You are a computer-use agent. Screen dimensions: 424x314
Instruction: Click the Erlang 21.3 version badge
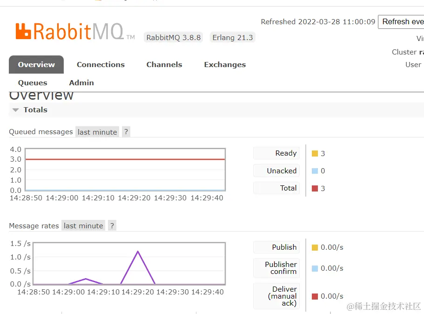[233, 37]
